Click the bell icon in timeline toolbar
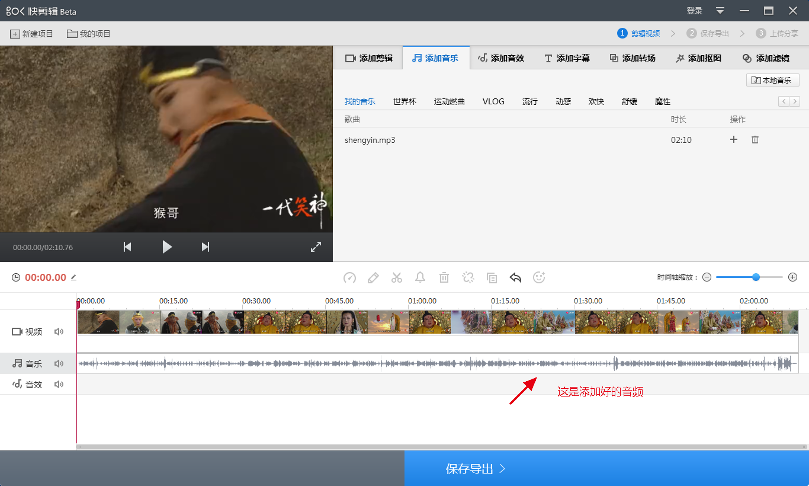The width and height of the screenshot is (809, 486). click(420, 277)
